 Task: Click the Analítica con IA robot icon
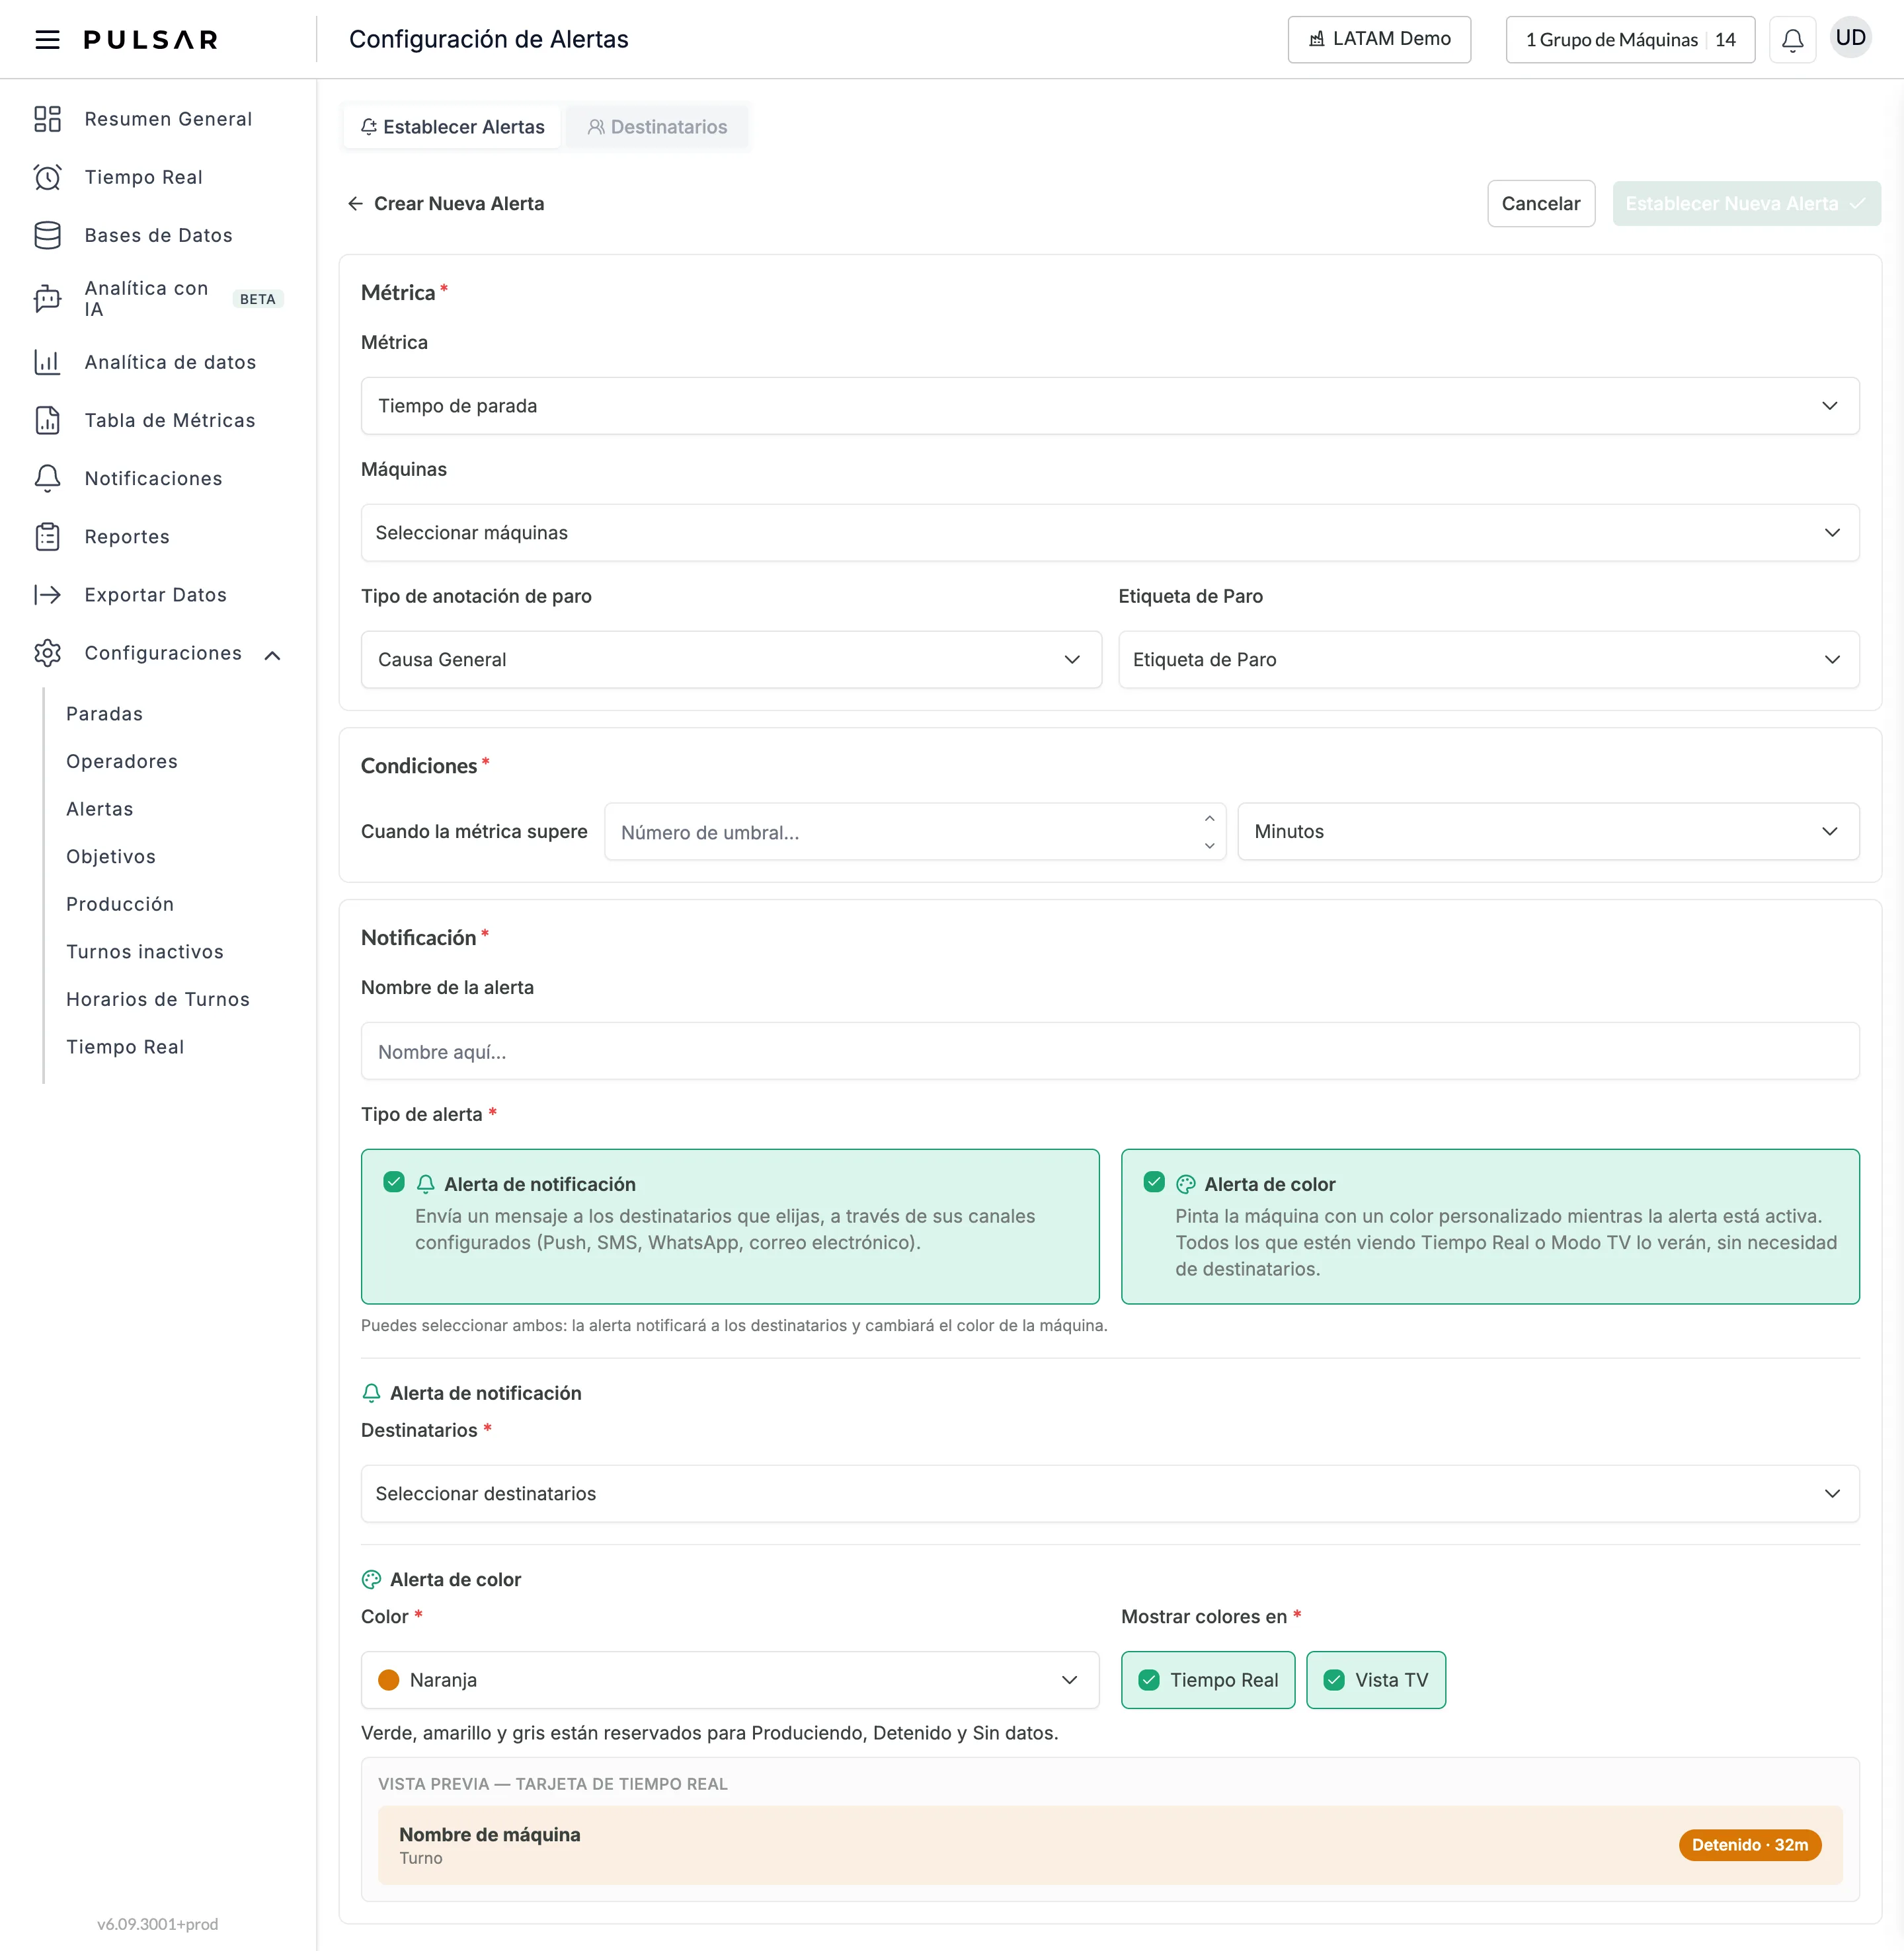47,298
